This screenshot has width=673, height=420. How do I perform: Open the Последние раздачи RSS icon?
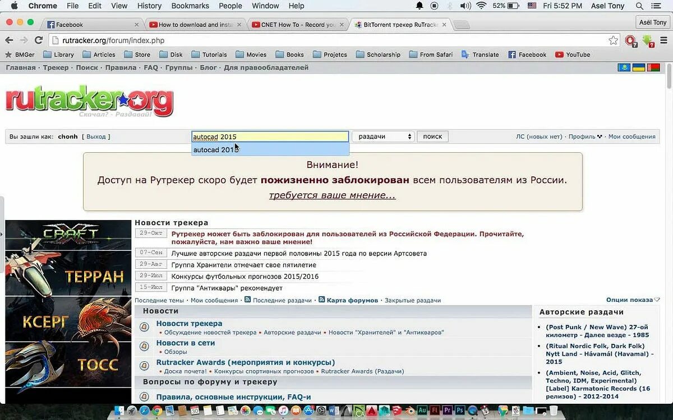click(x=247, y=300)
